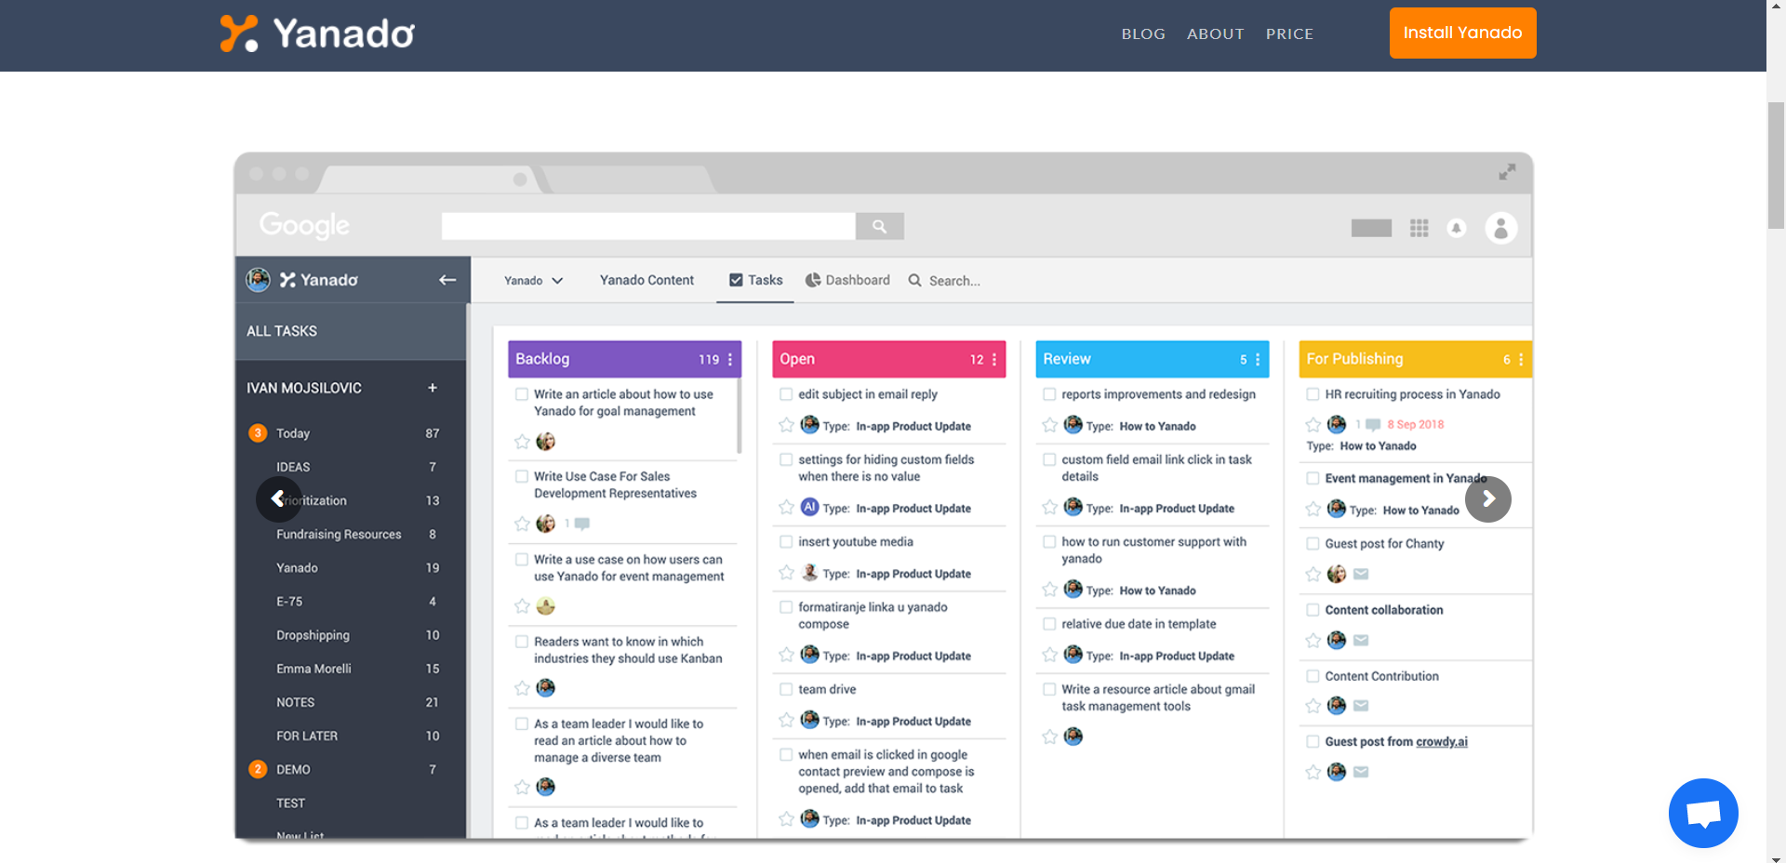
Task: Click '8 Sep 2018' due date
Action: point(1416,424)
